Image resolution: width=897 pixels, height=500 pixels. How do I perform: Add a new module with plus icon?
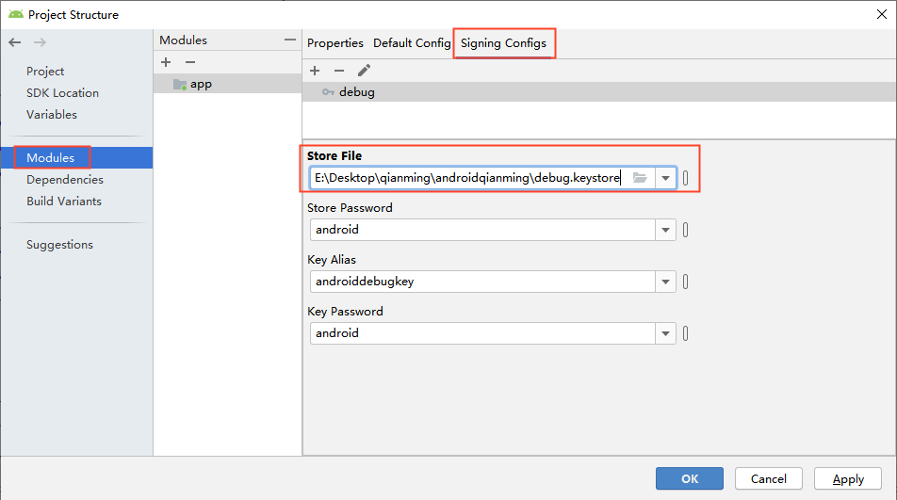click(x=166, y=62)
